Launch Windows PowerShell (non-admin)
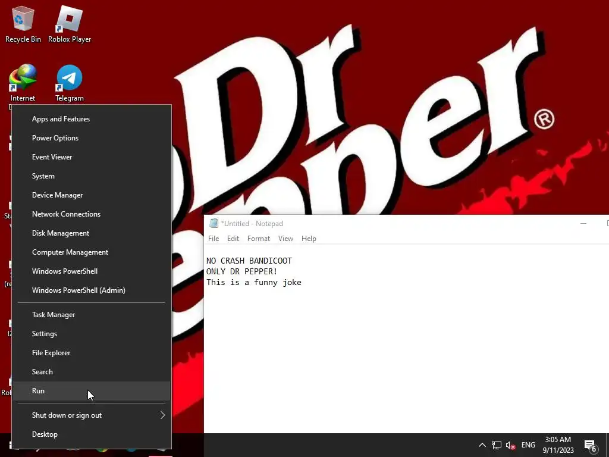 (92, 271)
